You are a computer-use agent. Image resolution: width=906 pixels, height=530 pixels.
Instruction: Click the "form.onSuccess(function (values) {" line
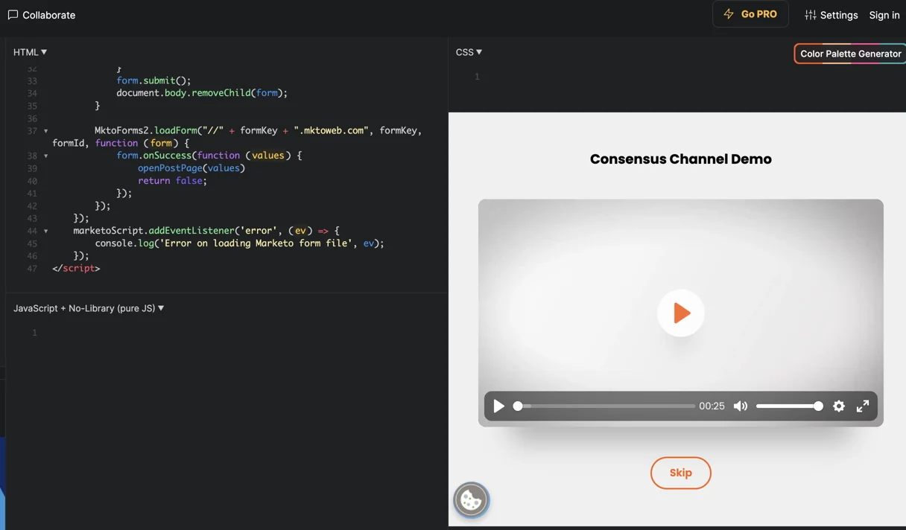[209, 156]
